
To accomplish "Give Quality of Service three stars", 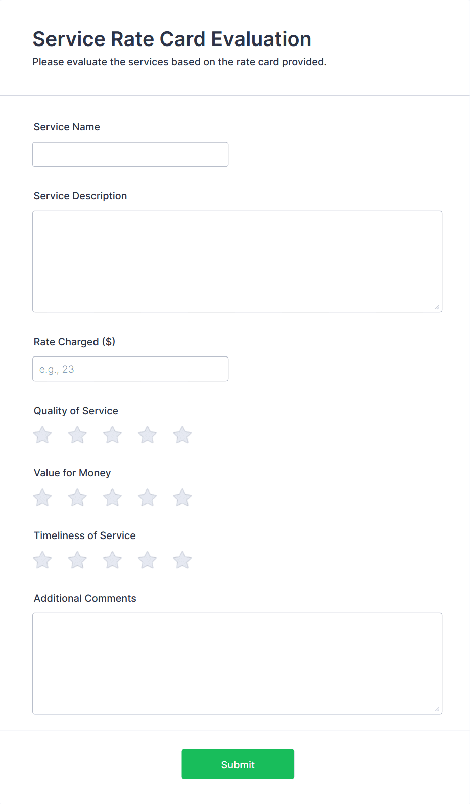I will click(112, 435).
